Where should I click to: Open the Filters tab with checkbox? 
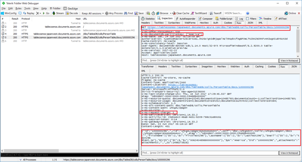tap(251, 19)
